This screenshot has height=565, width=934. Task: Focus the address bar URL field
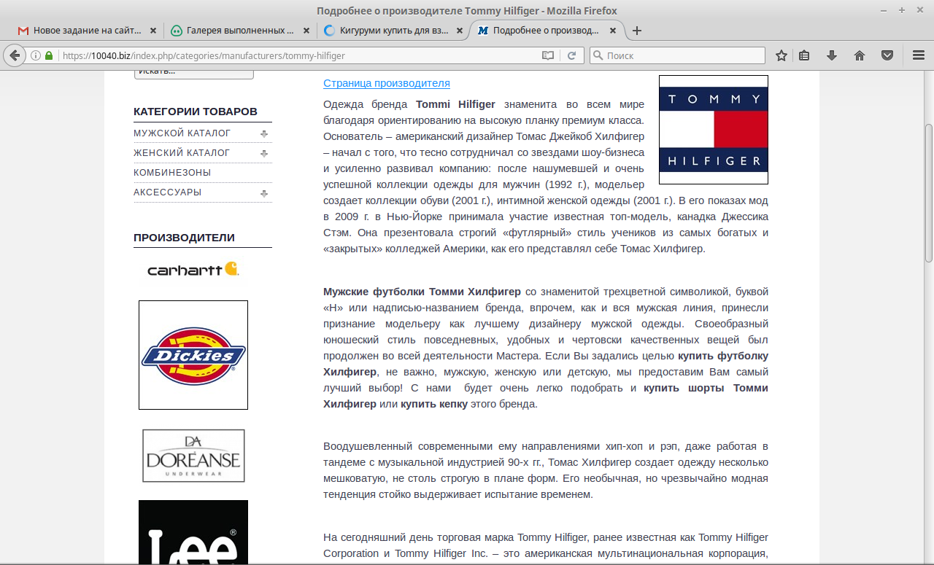pos(299,55)
